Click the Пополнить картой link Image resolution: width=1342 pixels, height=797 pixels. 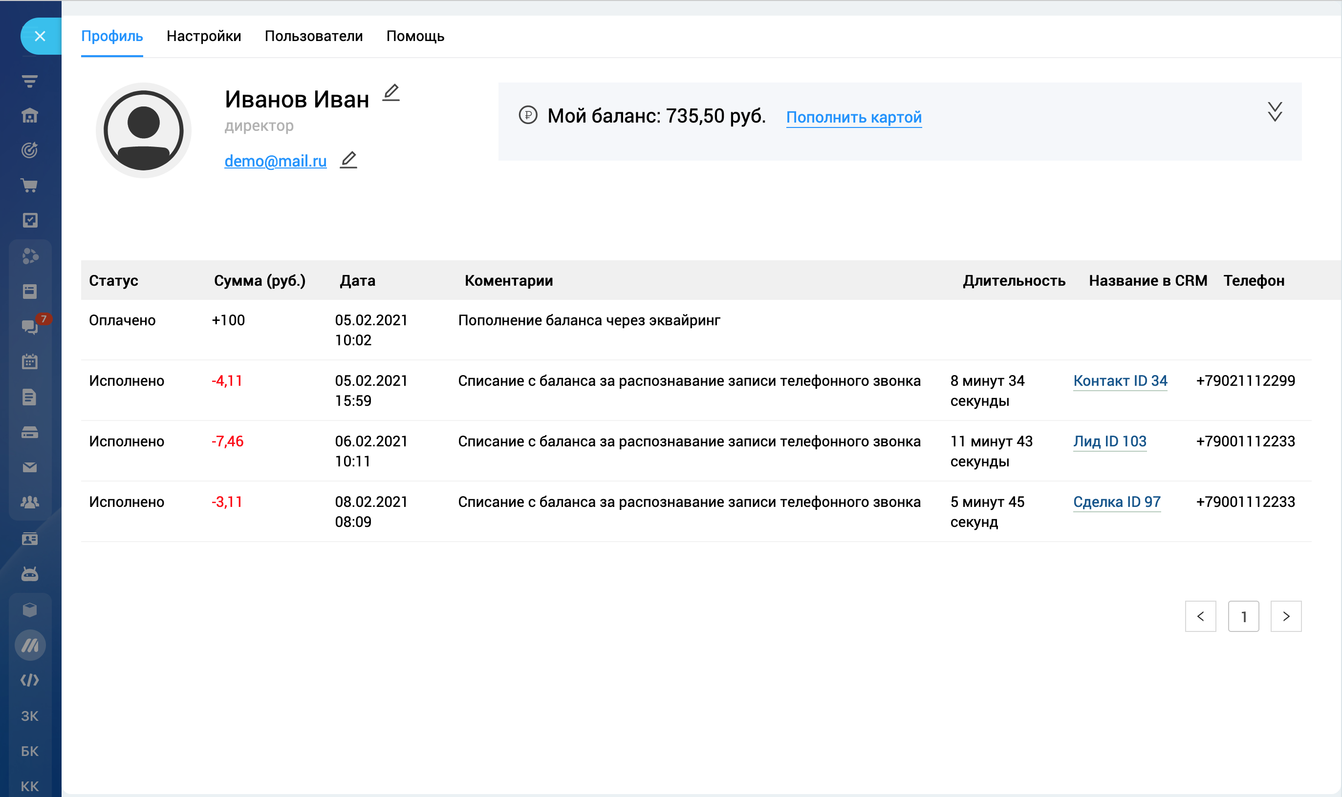853,117
